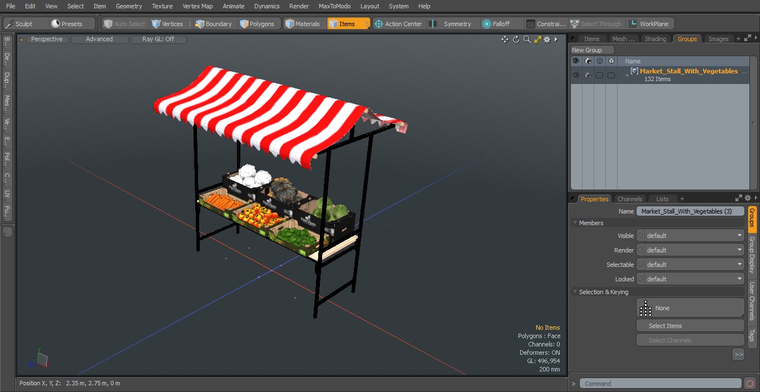
Task: Click the New Group button
Action: click(x=592, y=50)
